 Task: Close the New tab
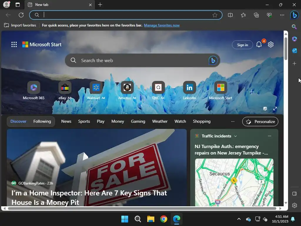pos(90,5)
